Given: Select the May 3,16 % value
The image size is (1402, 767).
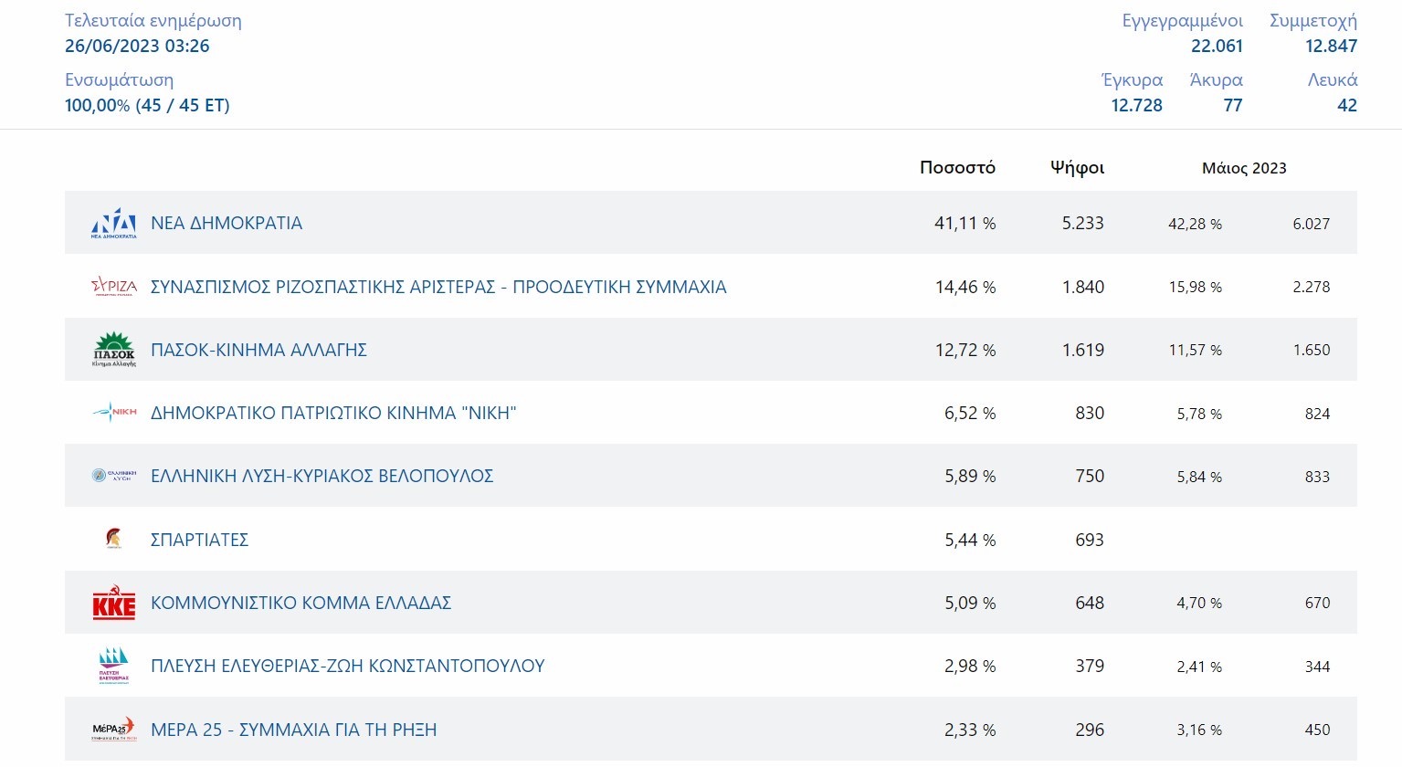Looking at the screenshot, I should 1199,730.
